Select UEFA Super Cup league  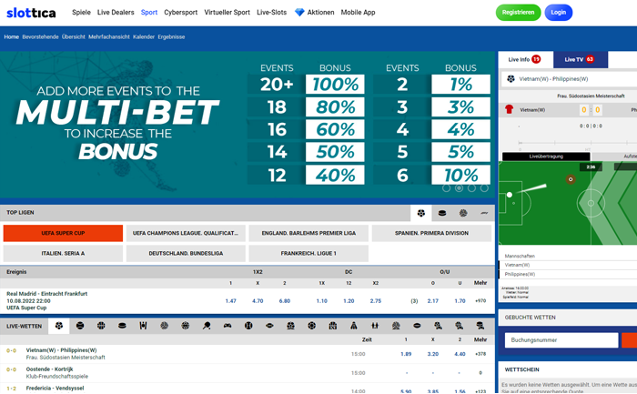click(x=63, y=233)
